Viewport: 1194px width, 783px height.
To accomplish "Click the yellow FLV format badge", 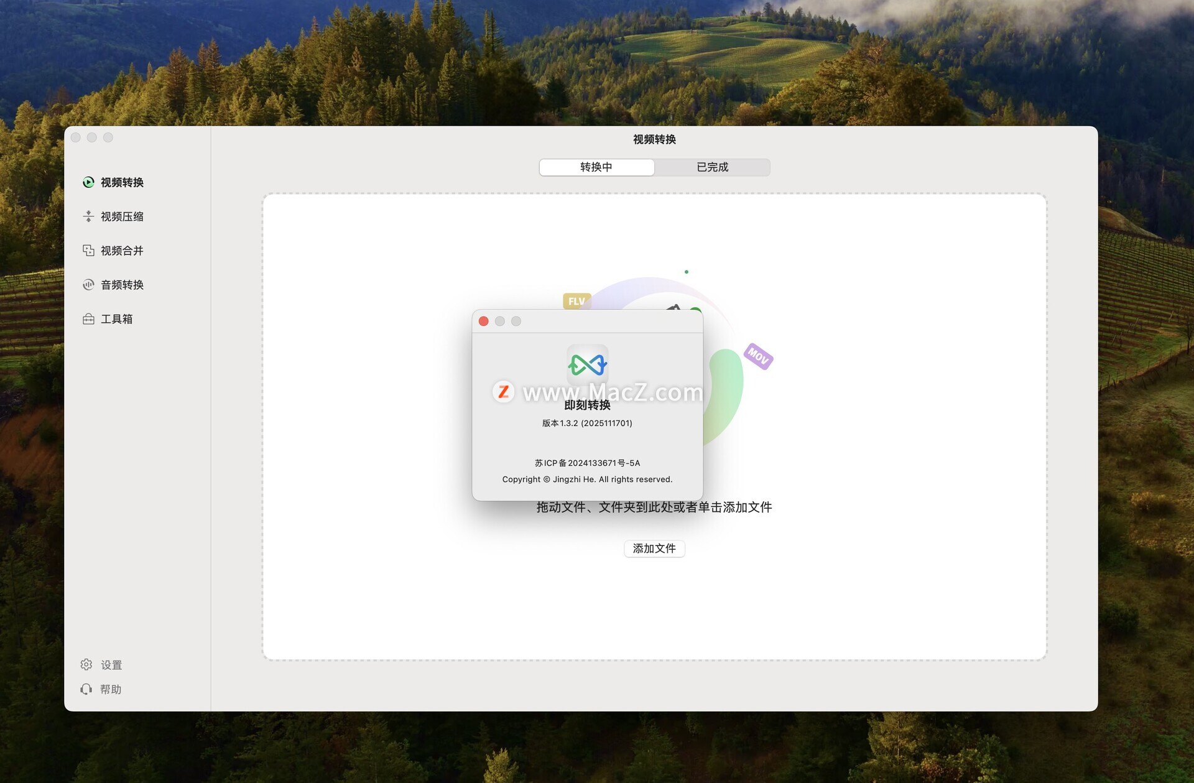I will click(576, 301).
